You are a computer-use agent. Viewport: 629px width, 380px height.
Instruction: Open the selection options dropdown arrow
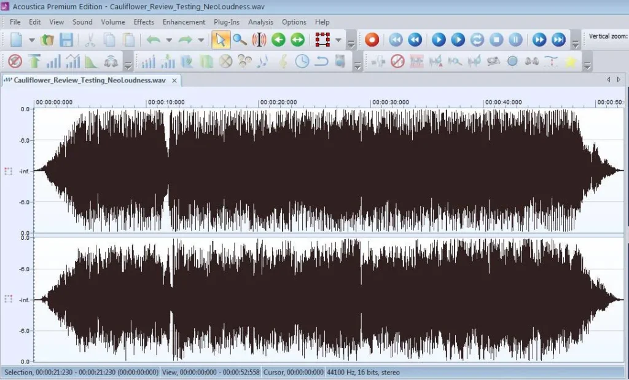(338, 40)
